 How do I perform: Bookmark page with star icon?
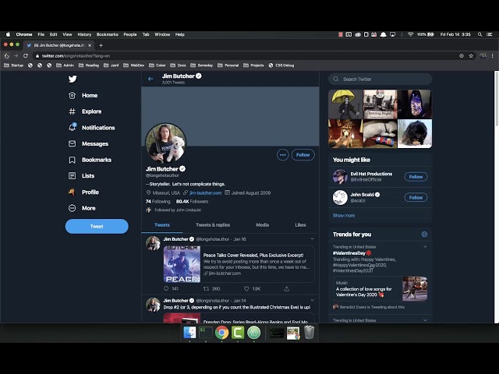[471, 55]
